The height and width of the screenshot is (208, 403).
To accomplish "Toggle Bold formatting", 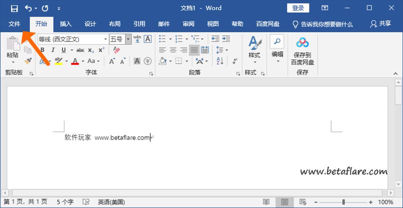I will click(x=42, y=50).
